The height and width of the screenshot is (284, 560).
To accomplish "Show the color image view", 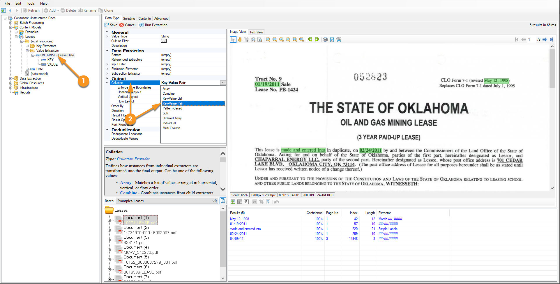I will click(x=233, y=202).
